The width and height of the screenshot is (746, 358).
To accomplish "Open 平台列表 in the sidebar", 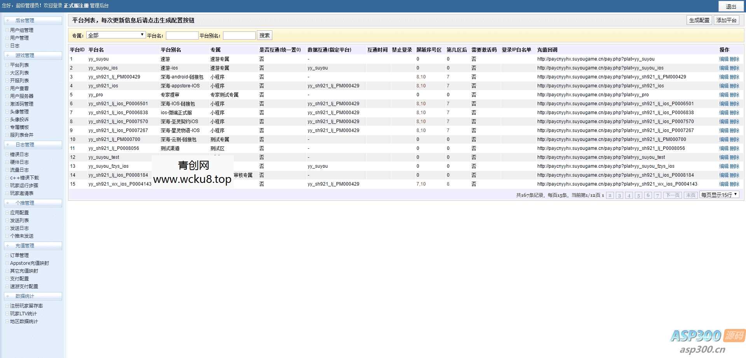I will (20, 65).
